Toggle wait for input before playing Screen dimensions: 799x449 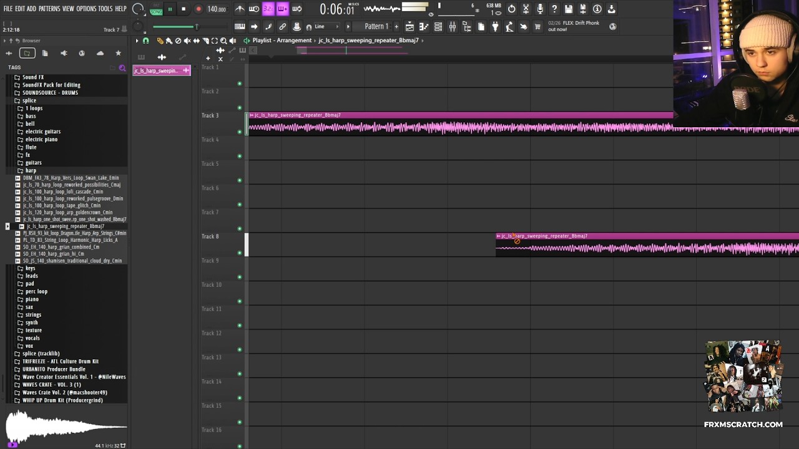(254, 9)
